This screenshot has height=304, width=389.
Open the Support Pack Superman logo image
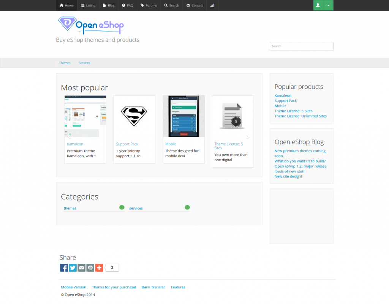coord(134,116)
